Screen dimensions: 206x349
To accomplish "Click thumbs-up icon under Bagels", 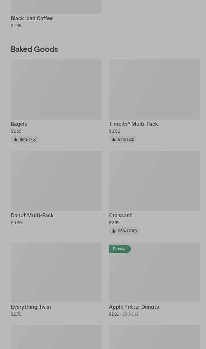I will point(15,139).
